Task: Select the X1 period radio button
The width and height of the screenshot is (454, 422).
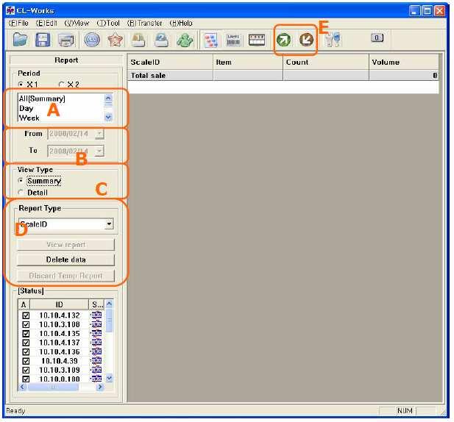Action: click(x=21, y=85)
